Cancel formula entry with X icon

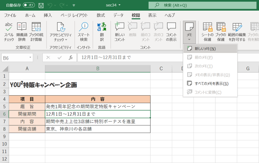[x=48, y=57]
